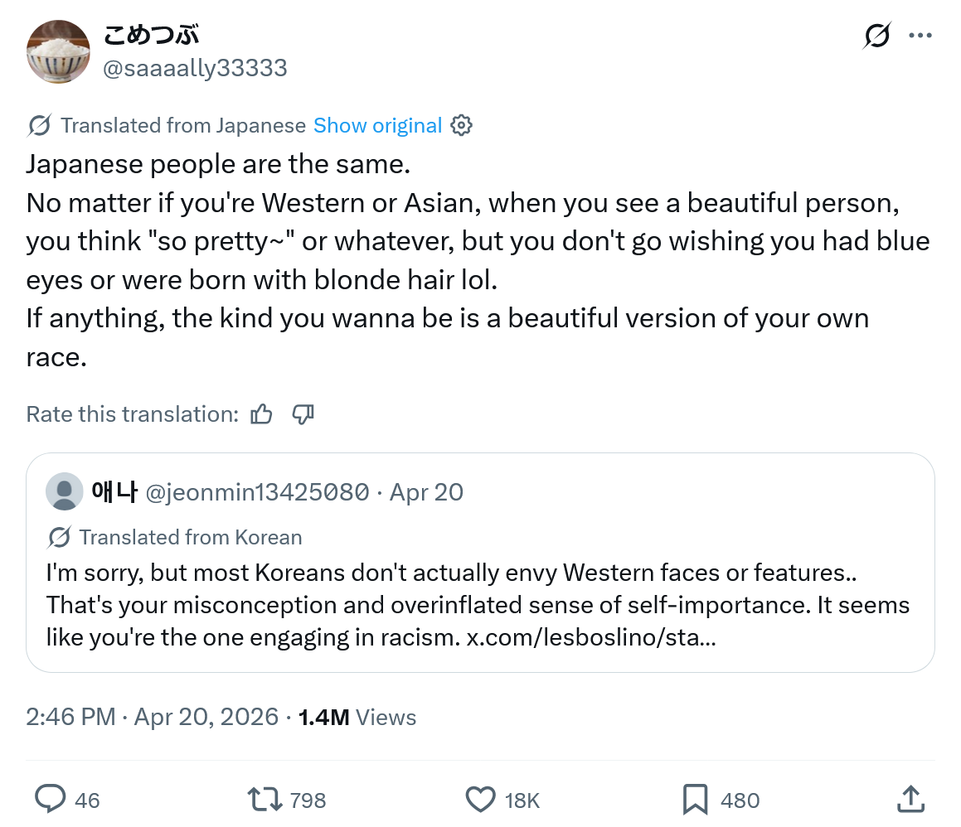Viewport: 961px width, 827px height.
Task: Click the Grok icon at top right
Action: point(877,36)
